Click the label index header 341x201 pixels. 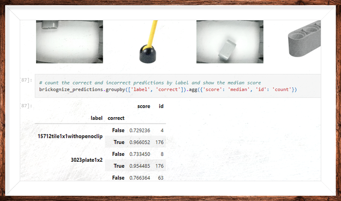click(97, 118)
